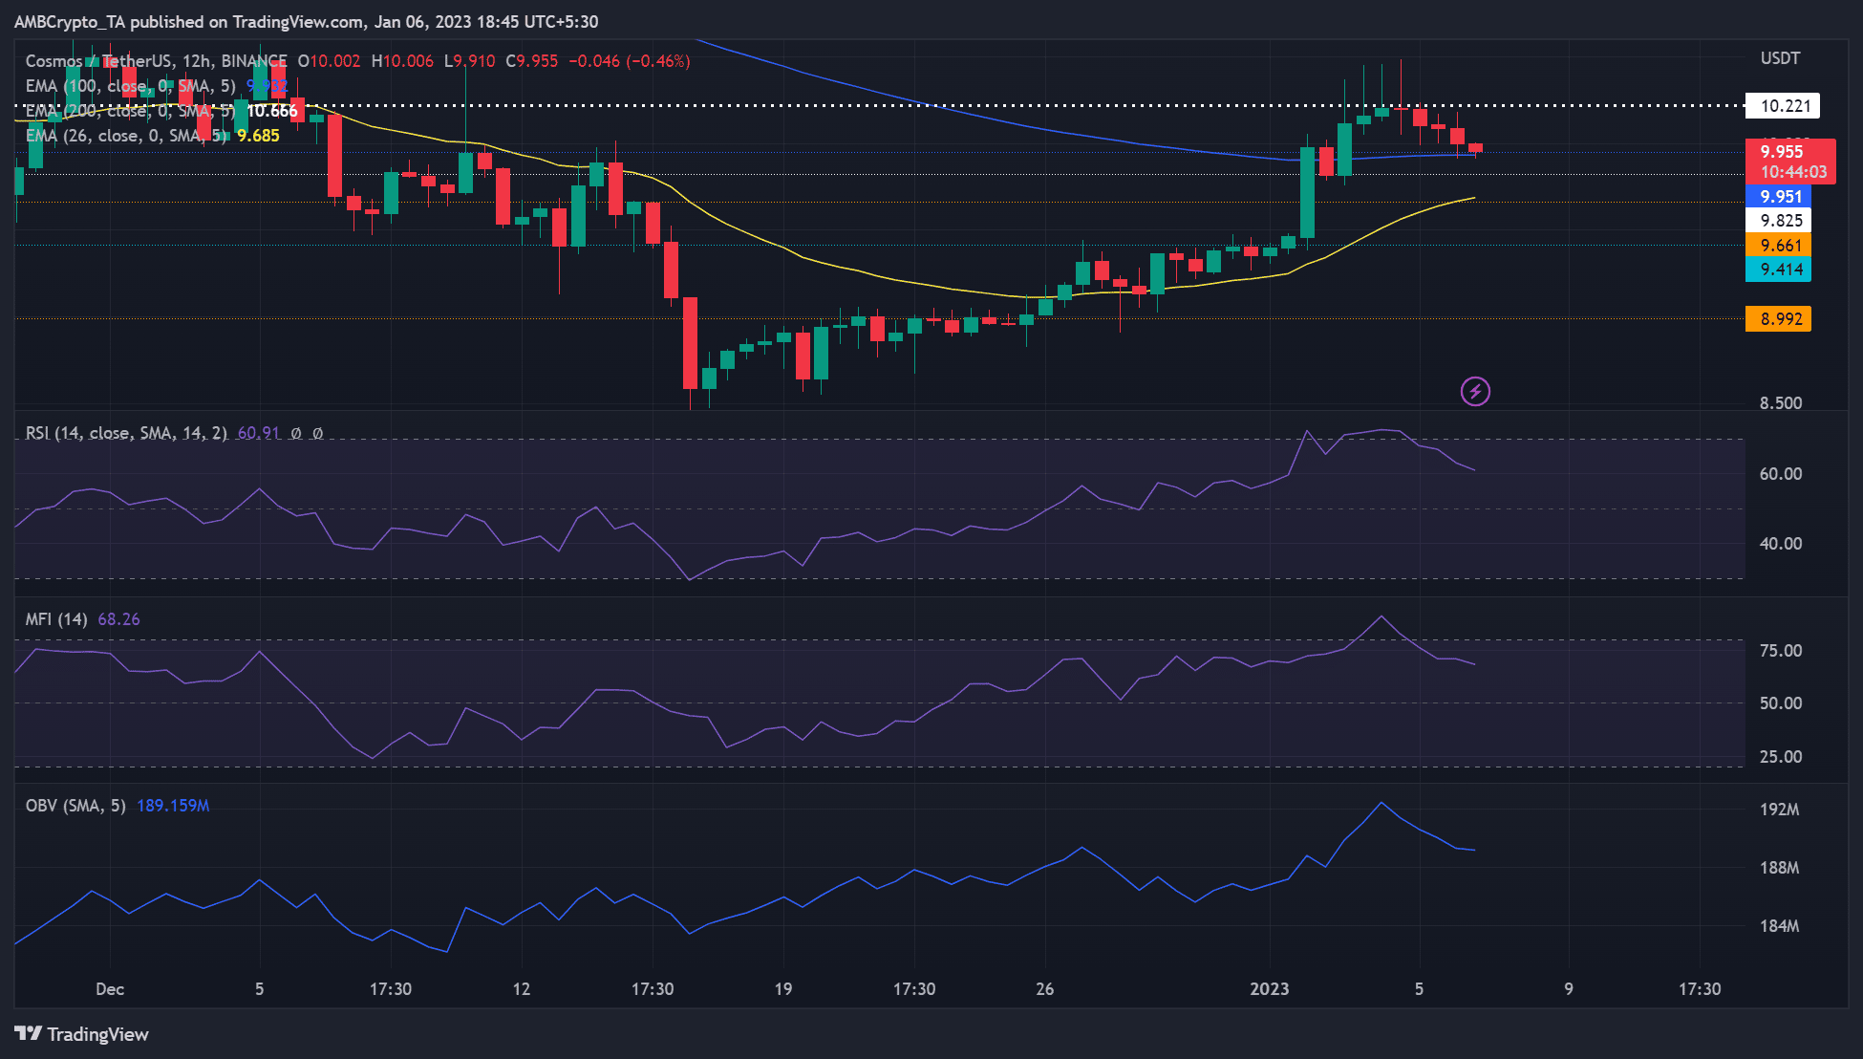Click the OBV axis label 188M

click(1780, 868)
